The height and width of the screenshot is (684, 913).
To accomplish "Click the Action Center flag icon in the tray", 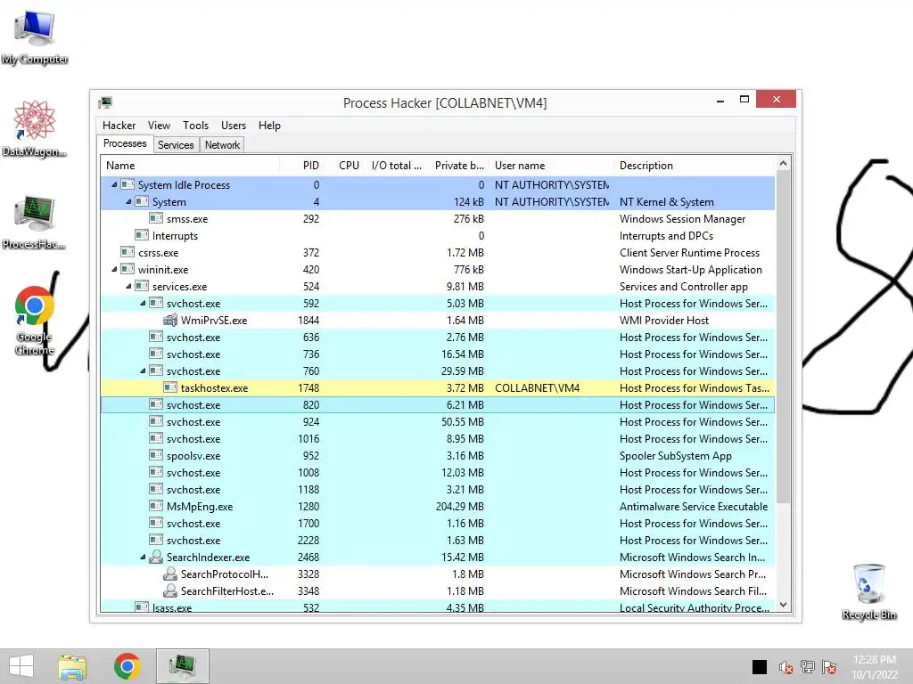I will click(829, 667).
